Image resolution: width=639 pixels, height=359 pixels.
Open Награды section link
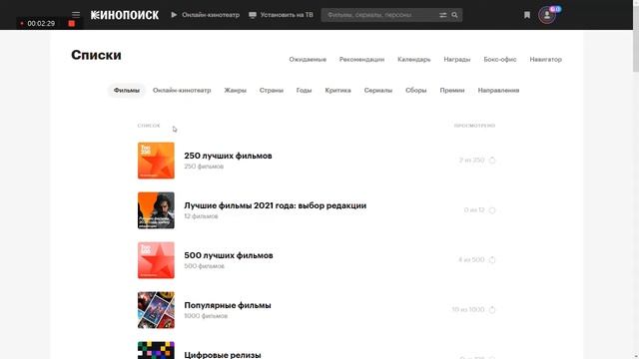point(457,60)
